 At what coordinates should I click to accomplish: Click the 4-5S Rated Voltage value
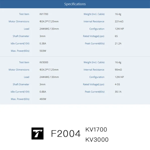(117, 84)
